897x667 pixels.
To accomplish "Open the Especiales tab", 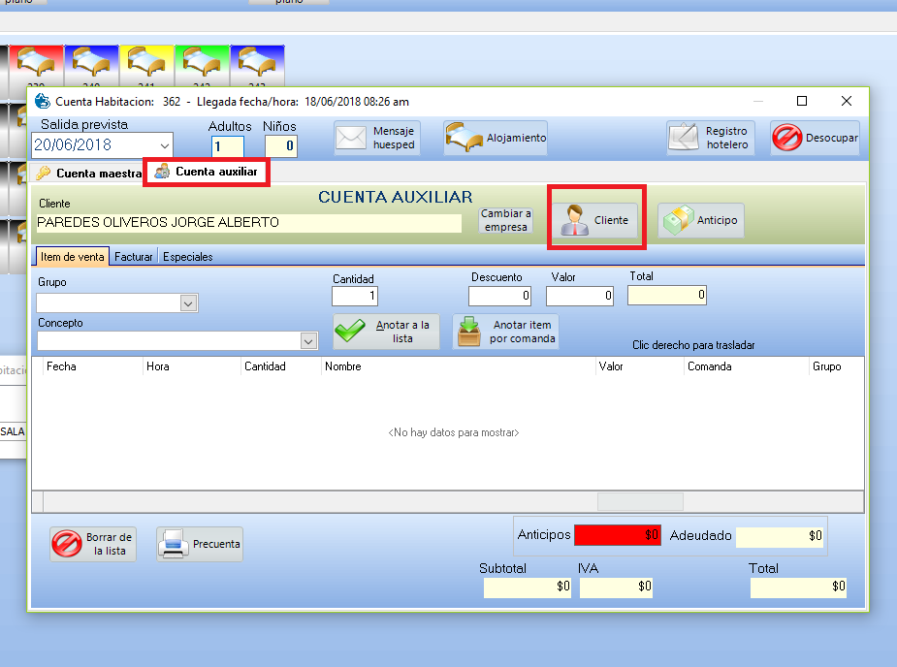I will point(187,257).
